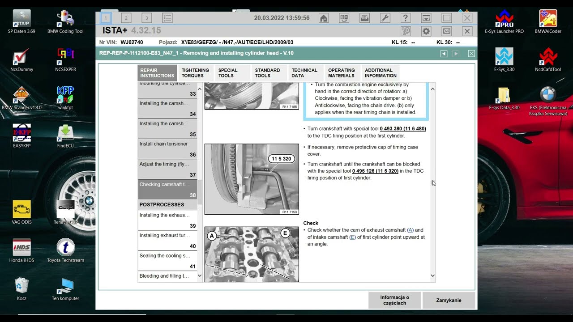Open the ISTA gear settings icon
Viewport: 573px width, 322px height.
pyautogui.click(x=426, y=31)
